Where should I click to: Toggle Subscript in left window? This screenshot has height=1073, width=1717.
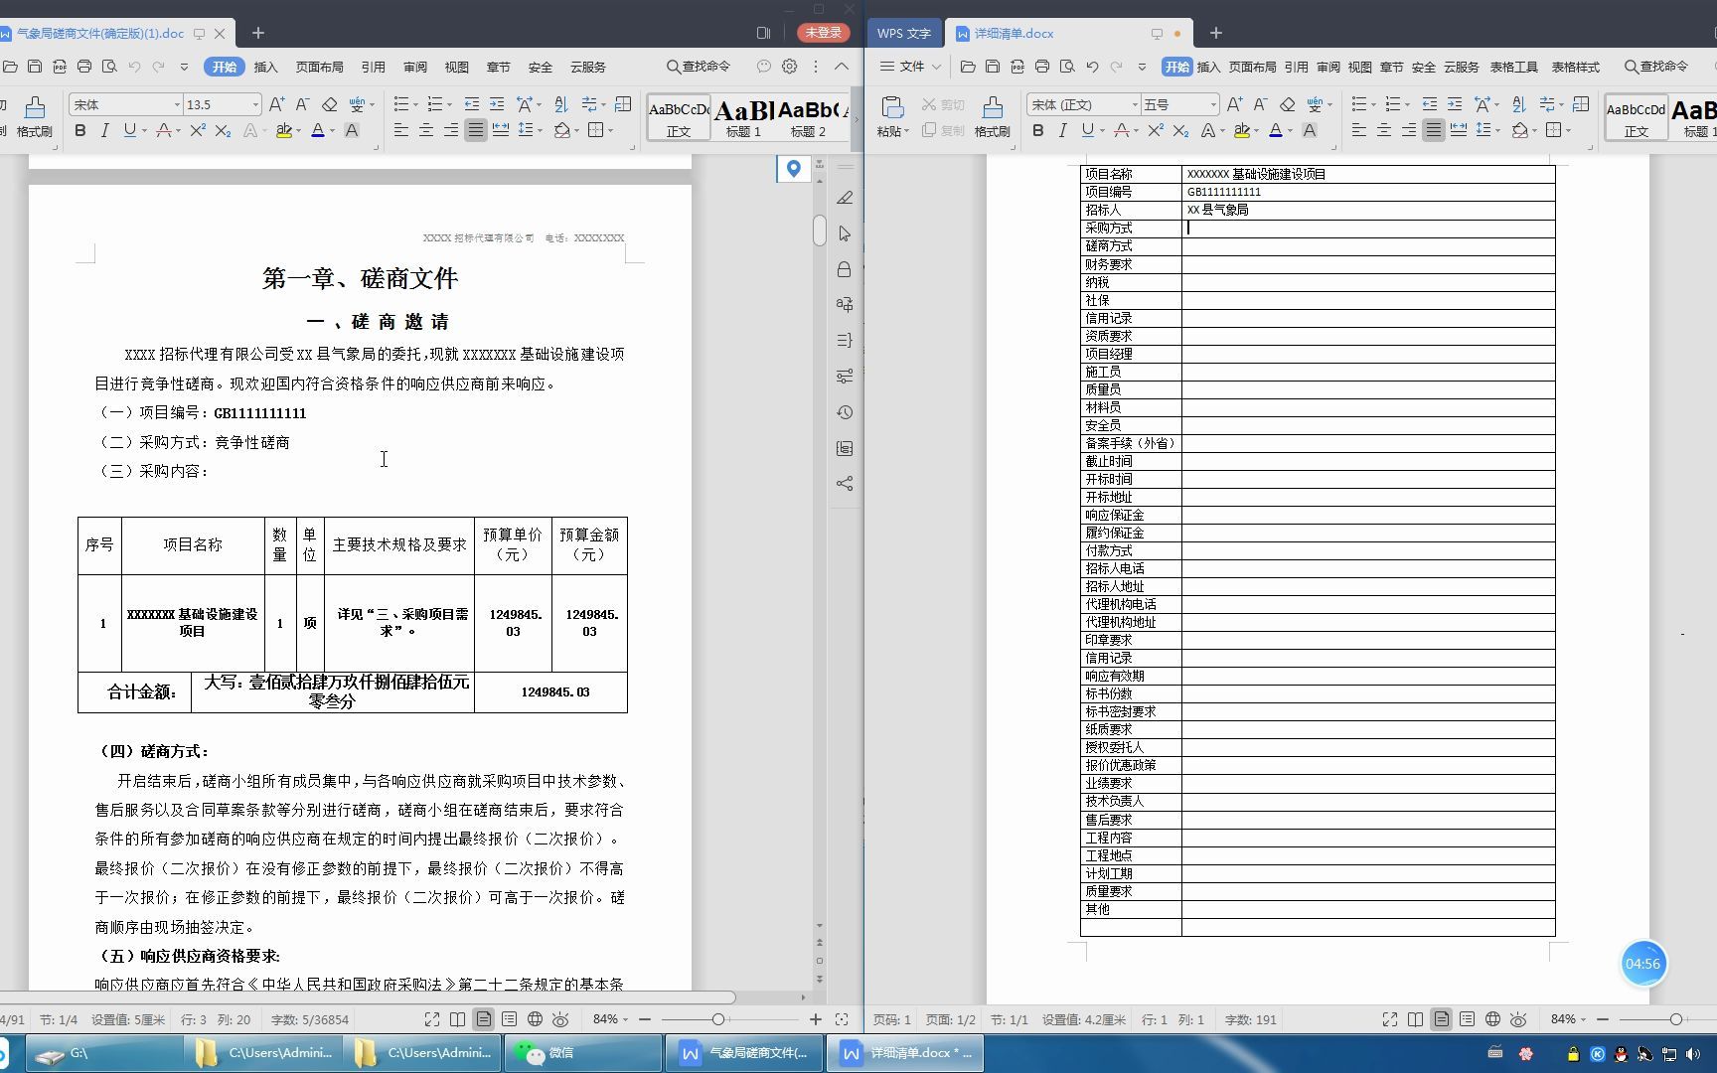click(x=223, y=131)
